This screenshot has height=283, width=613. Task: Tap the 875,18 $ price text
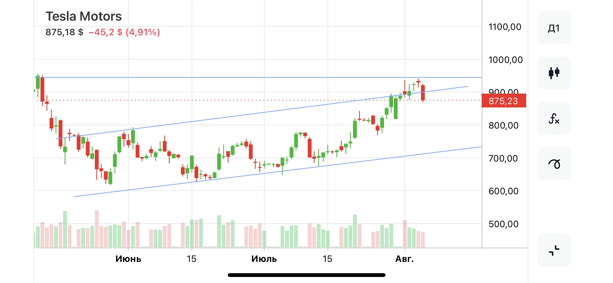(x=64, y=32)
